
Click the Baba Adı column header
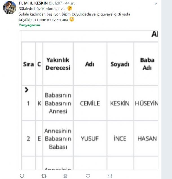coord(147,64)
